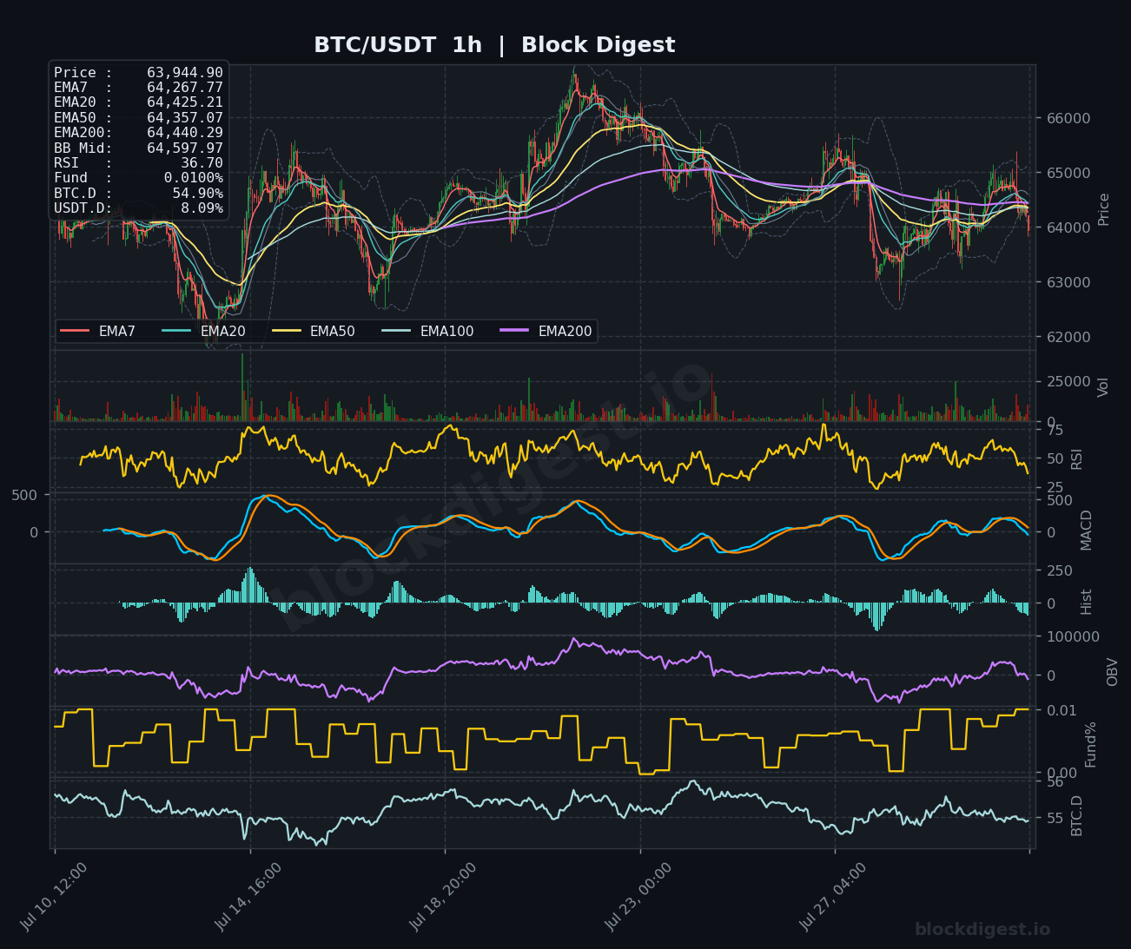This screenshot has width=1131, height=949.
Task: Click the Fund% axis title
Action: (1091, 744)
